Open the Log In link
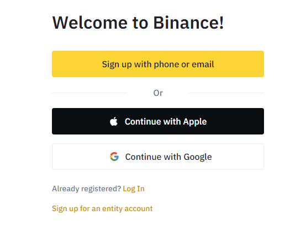306x237 pixels. coord(134,188)
